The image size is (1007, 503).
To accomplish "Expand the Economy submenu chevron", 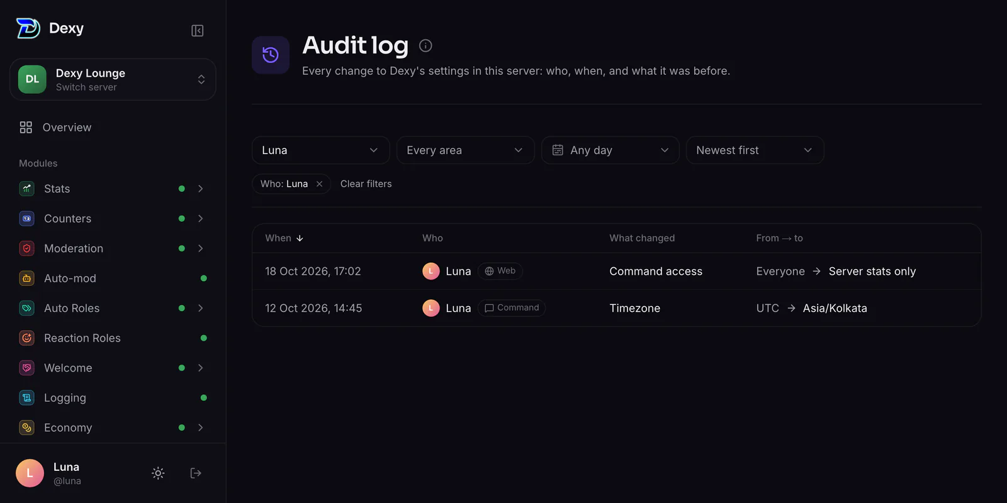I will coord(201,428).
